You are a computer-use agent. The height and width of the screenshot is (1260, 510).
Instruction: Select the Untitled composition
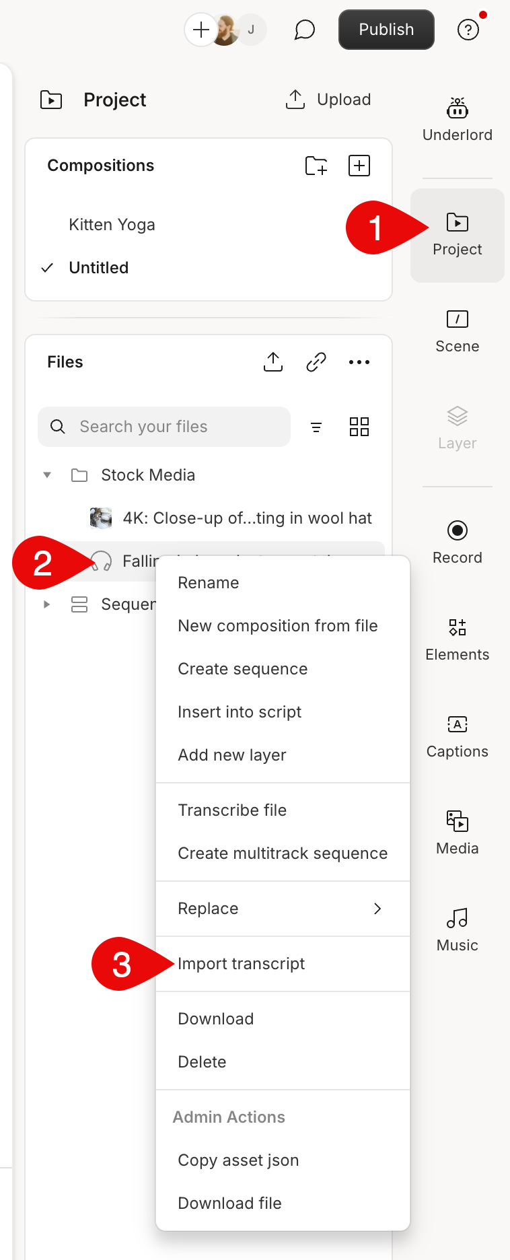99,268
